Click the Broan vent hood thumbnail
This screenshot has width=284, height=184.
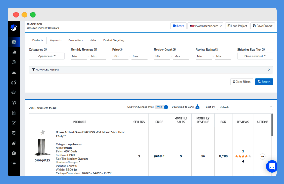42,147
